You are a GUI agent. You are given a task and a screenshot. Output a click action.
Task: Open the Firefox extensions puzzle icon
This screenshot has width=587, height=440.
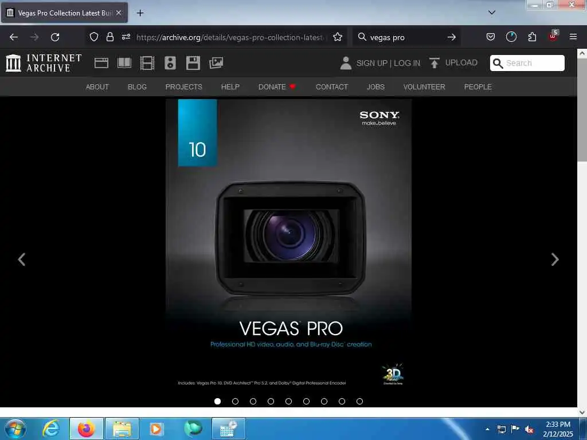tap(532, 37)
